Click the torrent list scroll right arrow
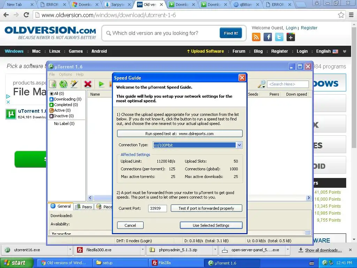The image size is (357, 268). coord(309,198)
